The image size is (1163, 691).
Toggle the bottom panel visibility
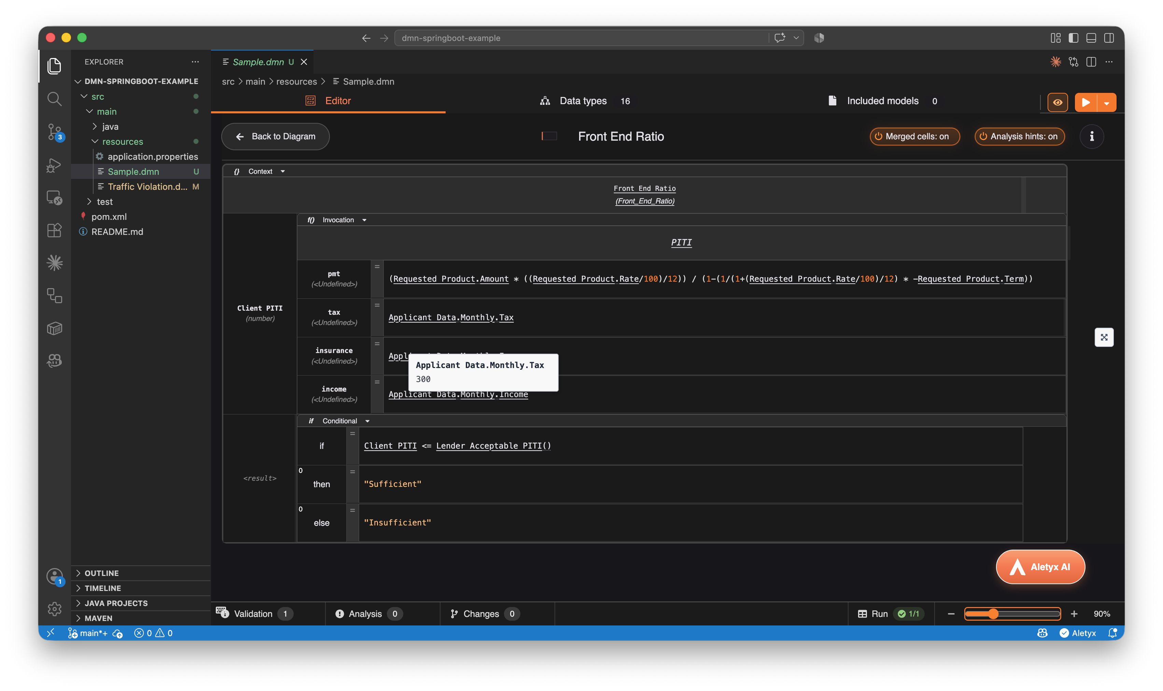click(x=1091, y=38)
